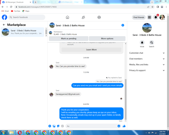Click the Find friends button
The image size is (169, 135).
point(139,17)
